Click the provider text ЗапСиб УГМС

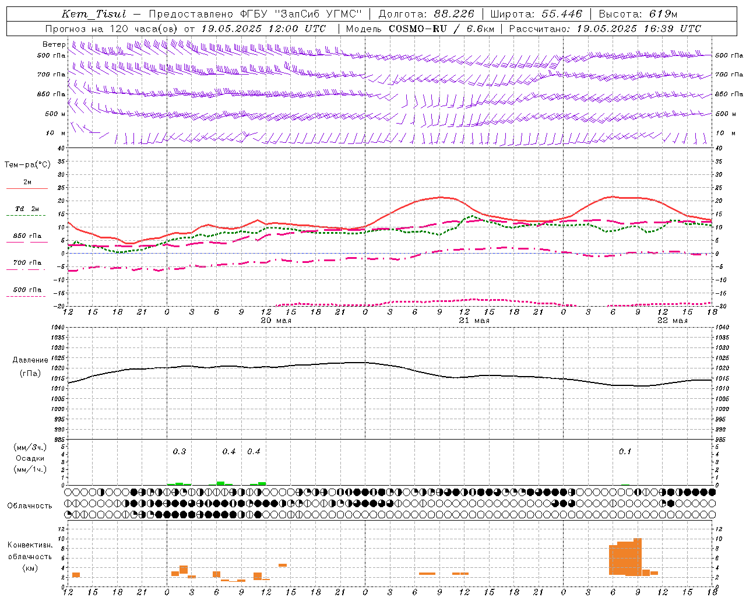[x=318, y=14]
